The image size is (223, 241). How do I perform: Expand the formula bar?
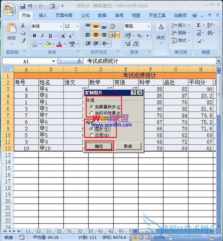coord(219,61)
